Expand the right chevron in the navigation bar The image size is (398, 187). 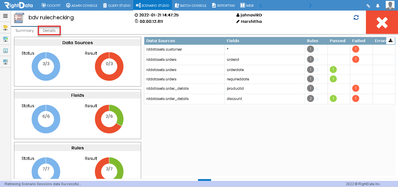click(310, 5)
